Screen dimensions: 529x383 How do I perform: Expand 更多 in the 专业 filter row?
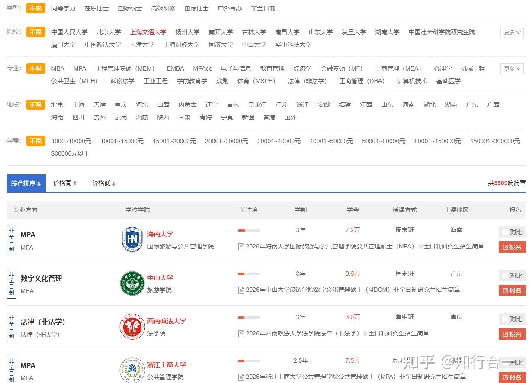512,69
